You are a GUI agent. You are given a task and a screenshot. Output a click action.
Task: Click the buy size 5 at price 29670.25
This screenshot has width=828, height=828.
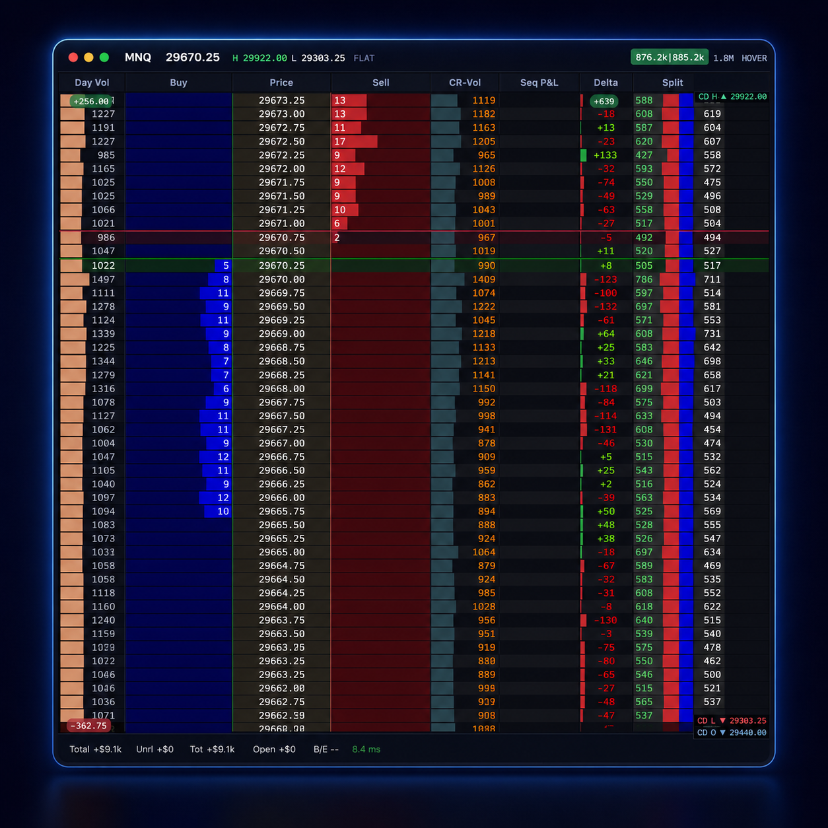click(226, 265)
